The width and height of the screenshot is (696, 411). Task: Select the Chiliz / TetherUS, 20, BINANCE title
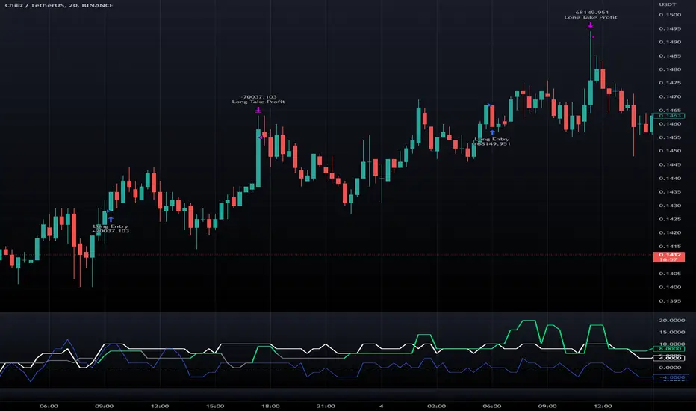click(59, 5)
